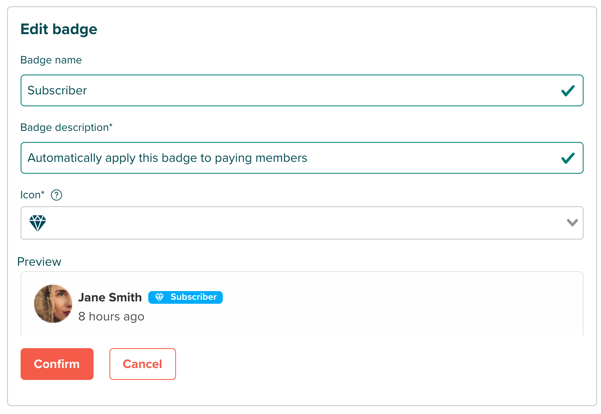Viewport: 601px width, 414px height.
Task: Click Jane Smith's avatar in preview
Action: coord(53,304)
